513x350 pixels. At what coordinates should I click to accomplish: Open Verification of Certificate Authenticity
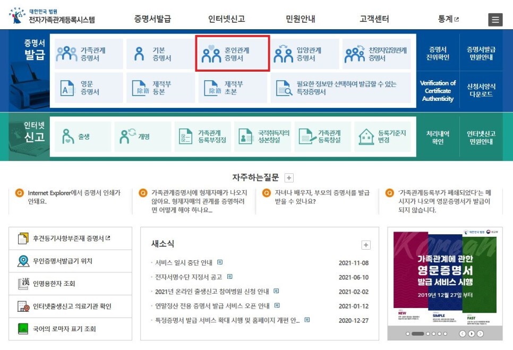pyautogui.click(x=438, y=91)
